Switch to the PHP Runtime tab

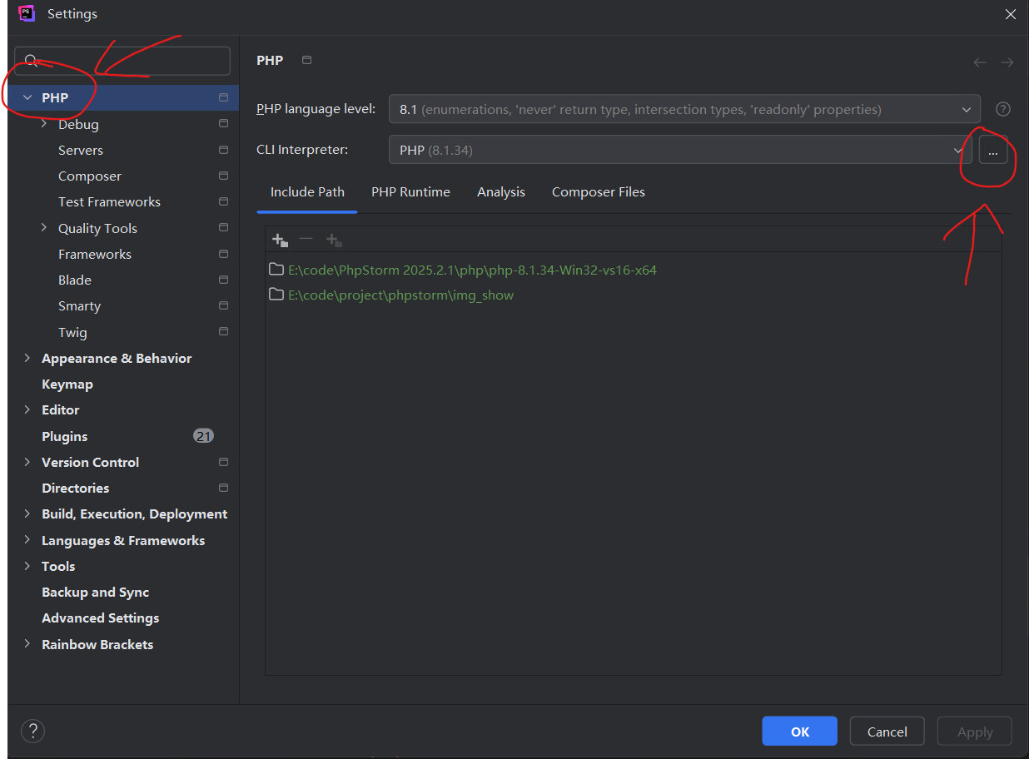[x=410, y=191]
